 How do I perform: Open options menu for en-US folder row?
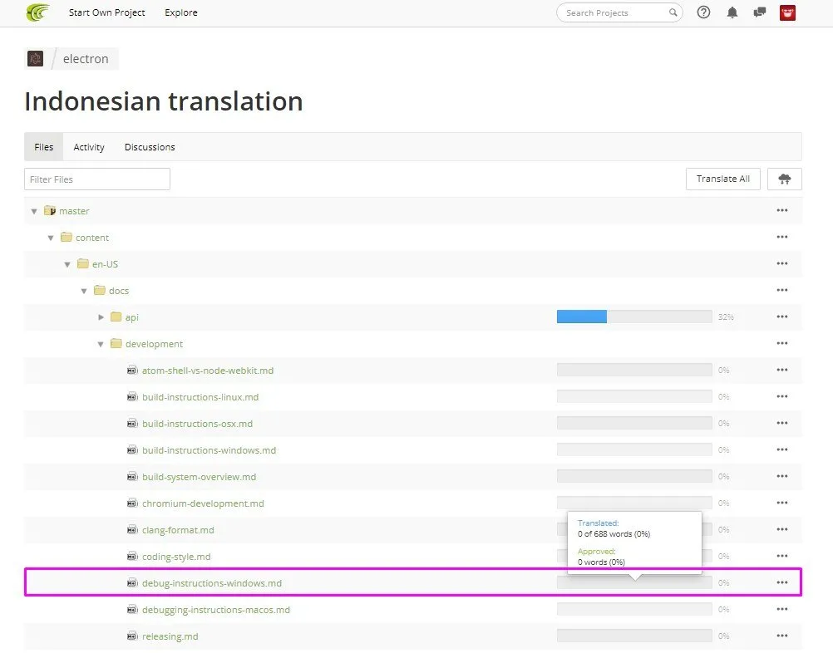[782, 264]
